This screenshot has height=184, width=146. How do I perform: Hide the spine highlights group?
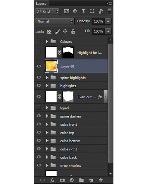[x=39, y=77]
